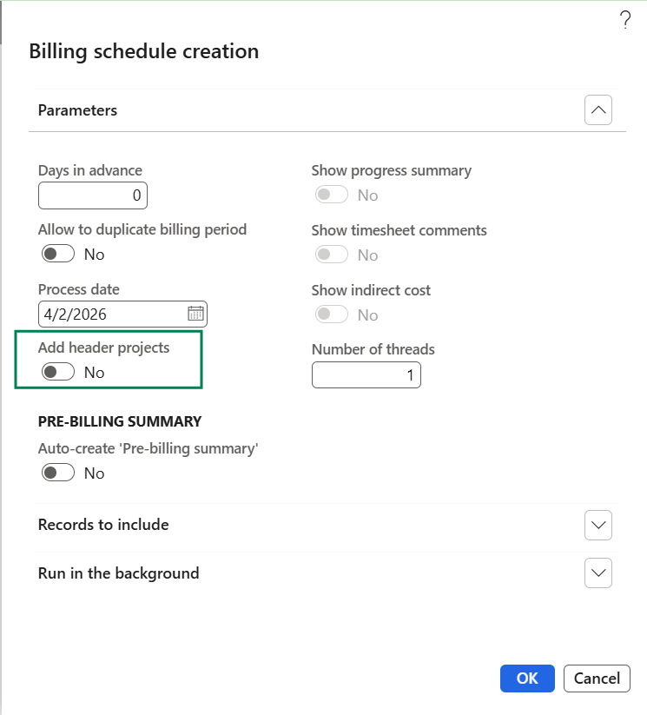Click the Records to include header label

click(103, 525)
